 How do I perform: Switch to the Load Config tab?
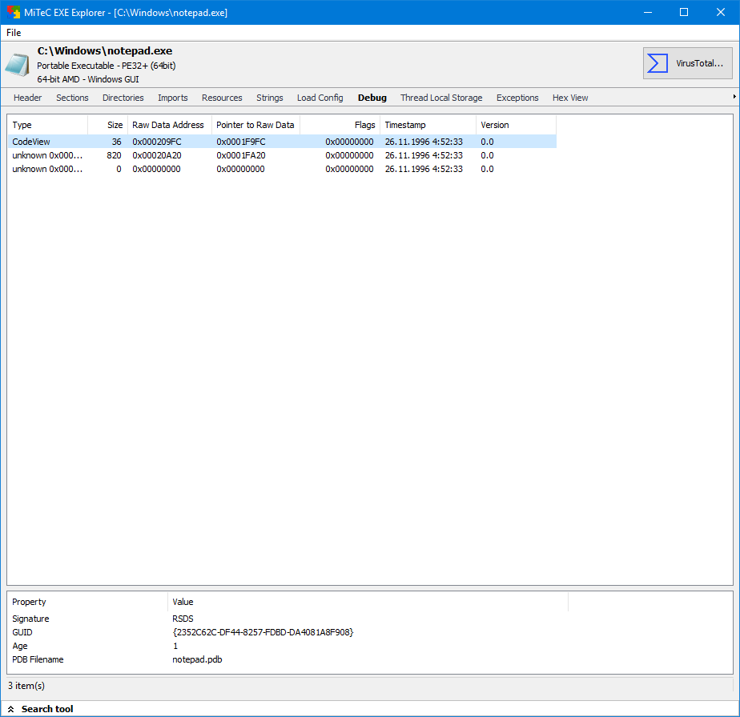[320, 98]
